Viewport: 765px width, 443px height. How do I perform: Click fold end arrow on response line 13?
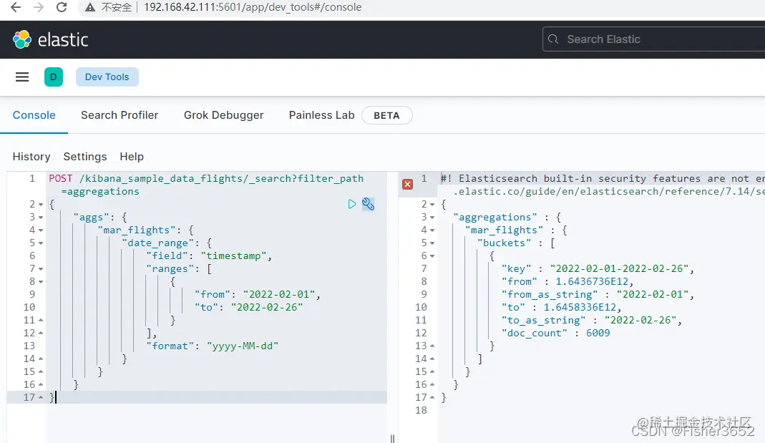[x=432, y=346]
